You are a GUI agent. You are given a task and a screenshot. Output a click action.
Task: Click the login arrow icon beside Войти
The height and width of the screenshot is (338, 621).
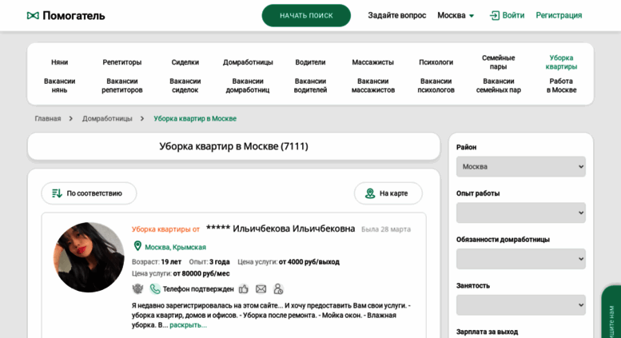coord(494,15)
